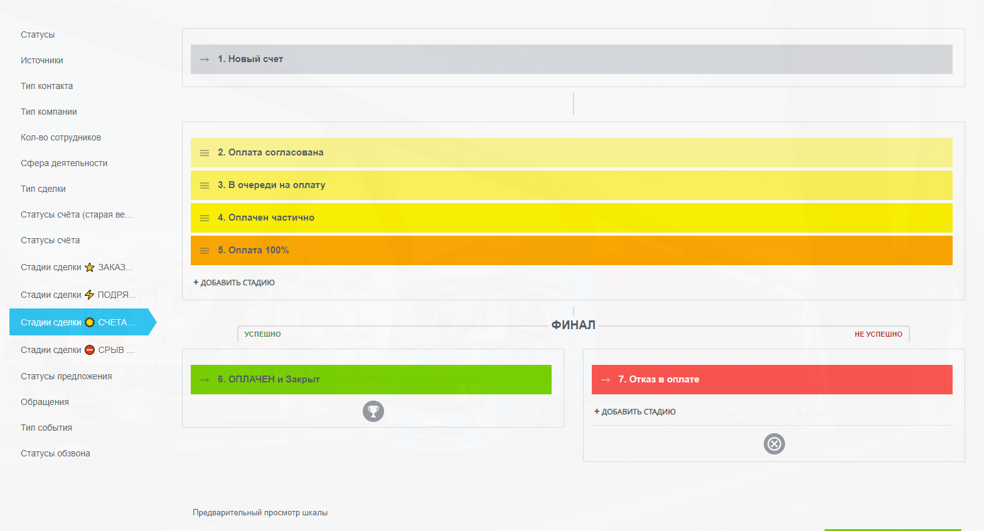Select Стадии сделки СРЫВ sidebar item
The width and height of the screenshot is (984, 531).
[x=77, y=350]
